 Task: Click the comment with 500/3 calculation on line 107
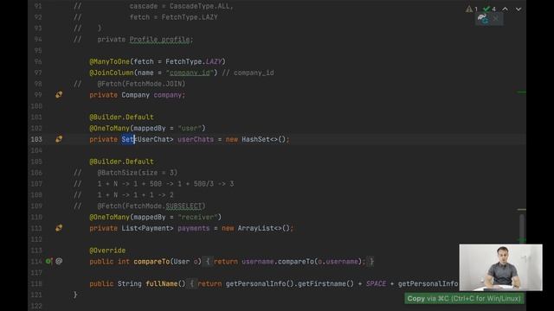tap(165, 184)
